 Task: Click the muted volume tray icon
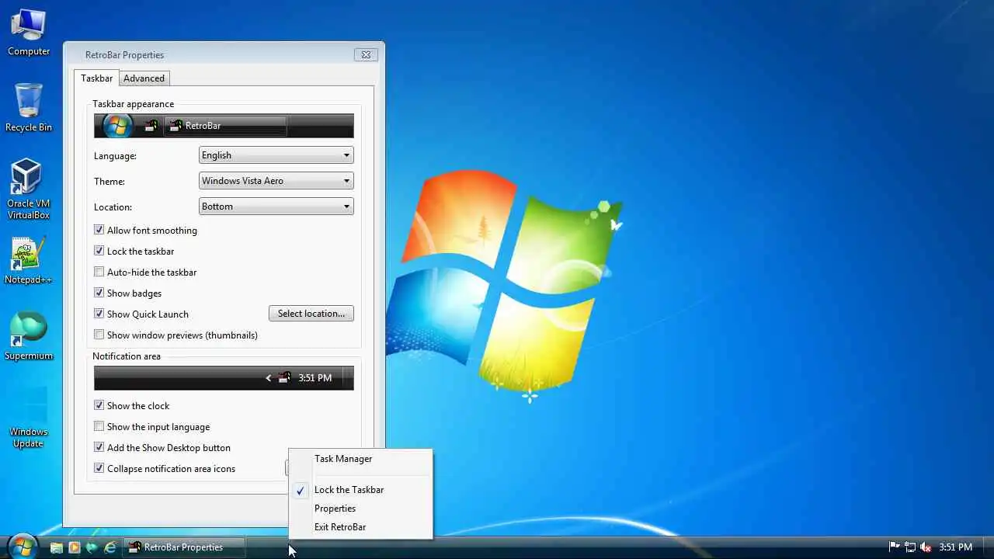point(926,547)
